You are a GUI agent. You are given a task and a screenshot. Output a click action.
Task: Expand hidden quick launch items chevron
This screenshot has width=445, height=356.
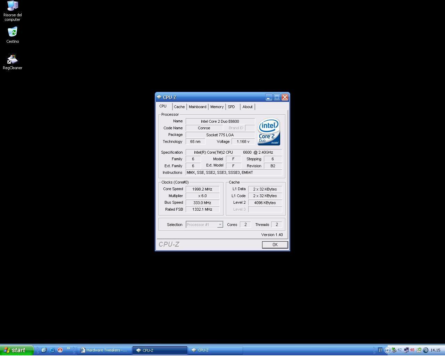[68, 348]
